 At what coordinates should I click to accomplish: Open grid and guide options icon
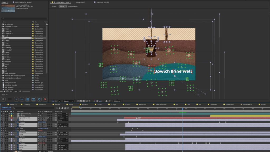click(89, 101)
